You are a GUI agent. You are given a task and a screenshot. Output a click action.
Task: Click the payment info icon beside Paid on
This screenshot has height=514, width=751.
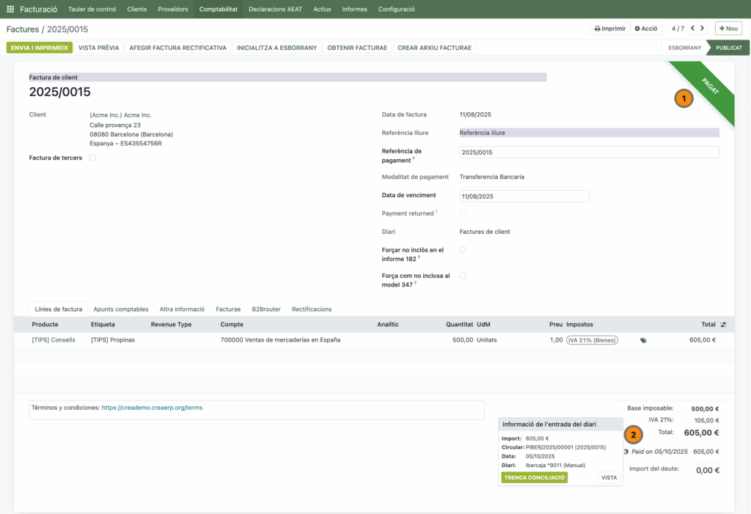click(626, 452)
